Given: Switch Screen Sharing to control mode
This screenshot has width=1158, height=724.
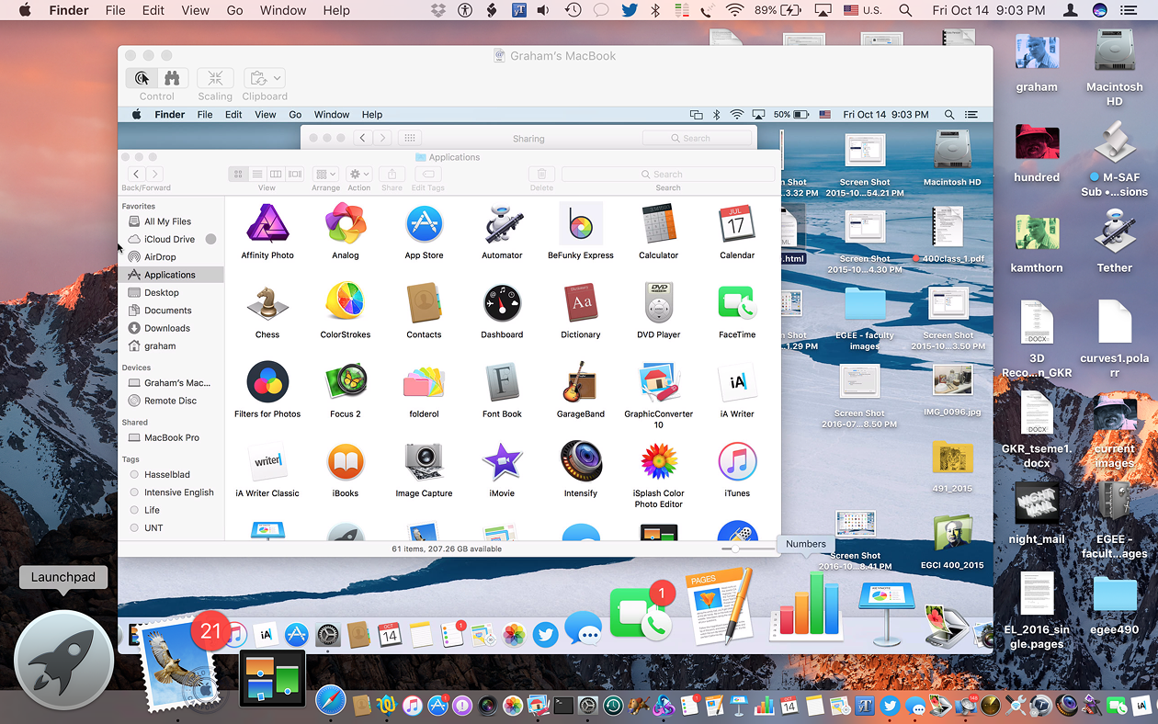Looking at the screenshot, I should (x=142, y=79).
